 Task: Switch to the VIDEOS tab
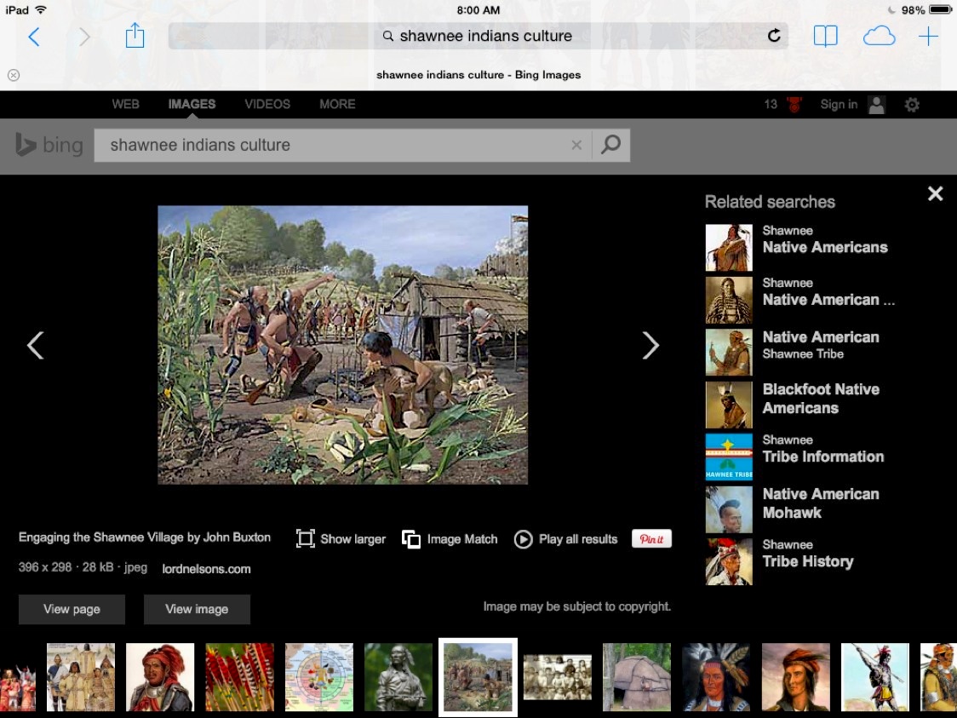tap(267, 104)
